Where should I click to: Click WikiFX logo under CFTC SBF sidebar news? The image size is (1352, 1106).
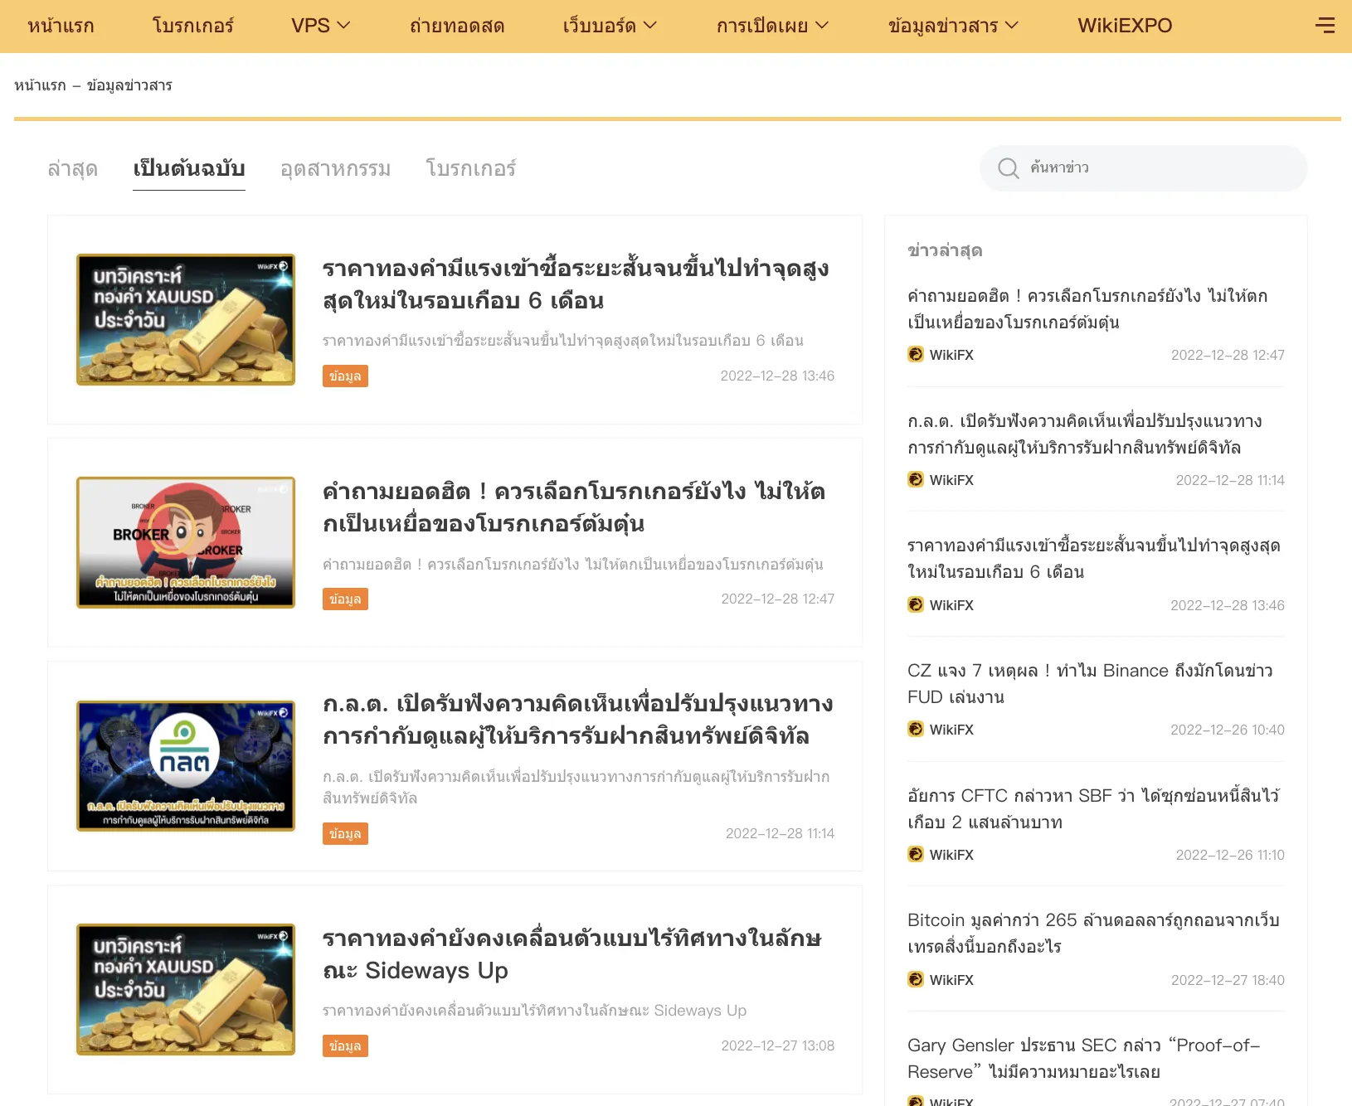pyautogui.click(x=916, y=854)
